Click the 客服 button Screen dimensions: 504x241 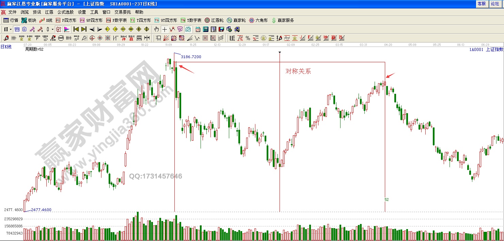[482, 4]
